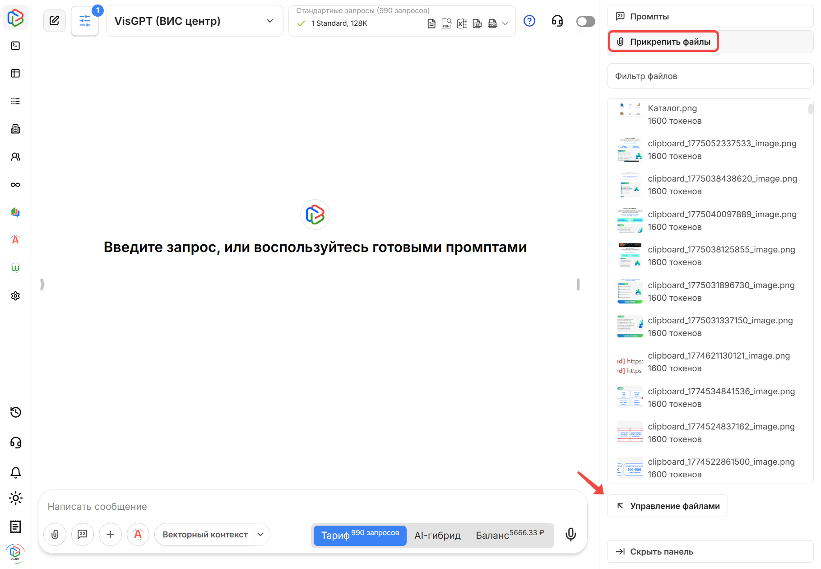Open chevron next to file format icons
The width and height of the screenshot is (821, 569).
coord(505,23)
